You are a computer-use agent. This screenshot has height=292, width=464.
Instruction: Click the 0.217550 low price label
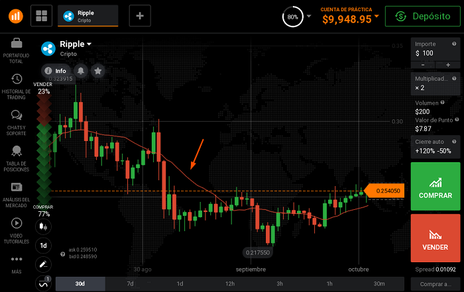point(258,253)
